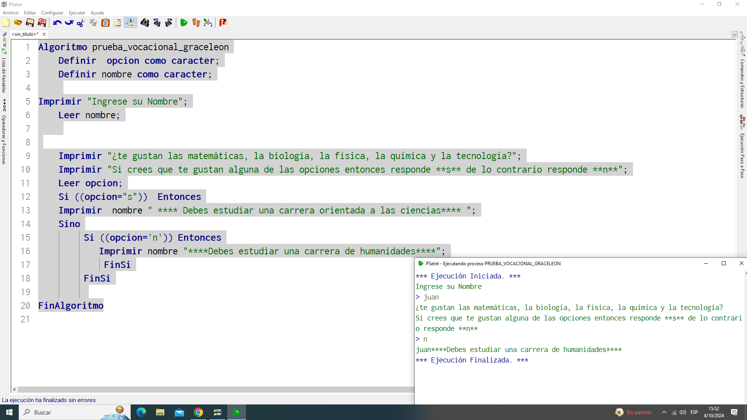Click the Cut scissors icon
Image resolution: width=747 pixels, height=420 pixels.
81,23
